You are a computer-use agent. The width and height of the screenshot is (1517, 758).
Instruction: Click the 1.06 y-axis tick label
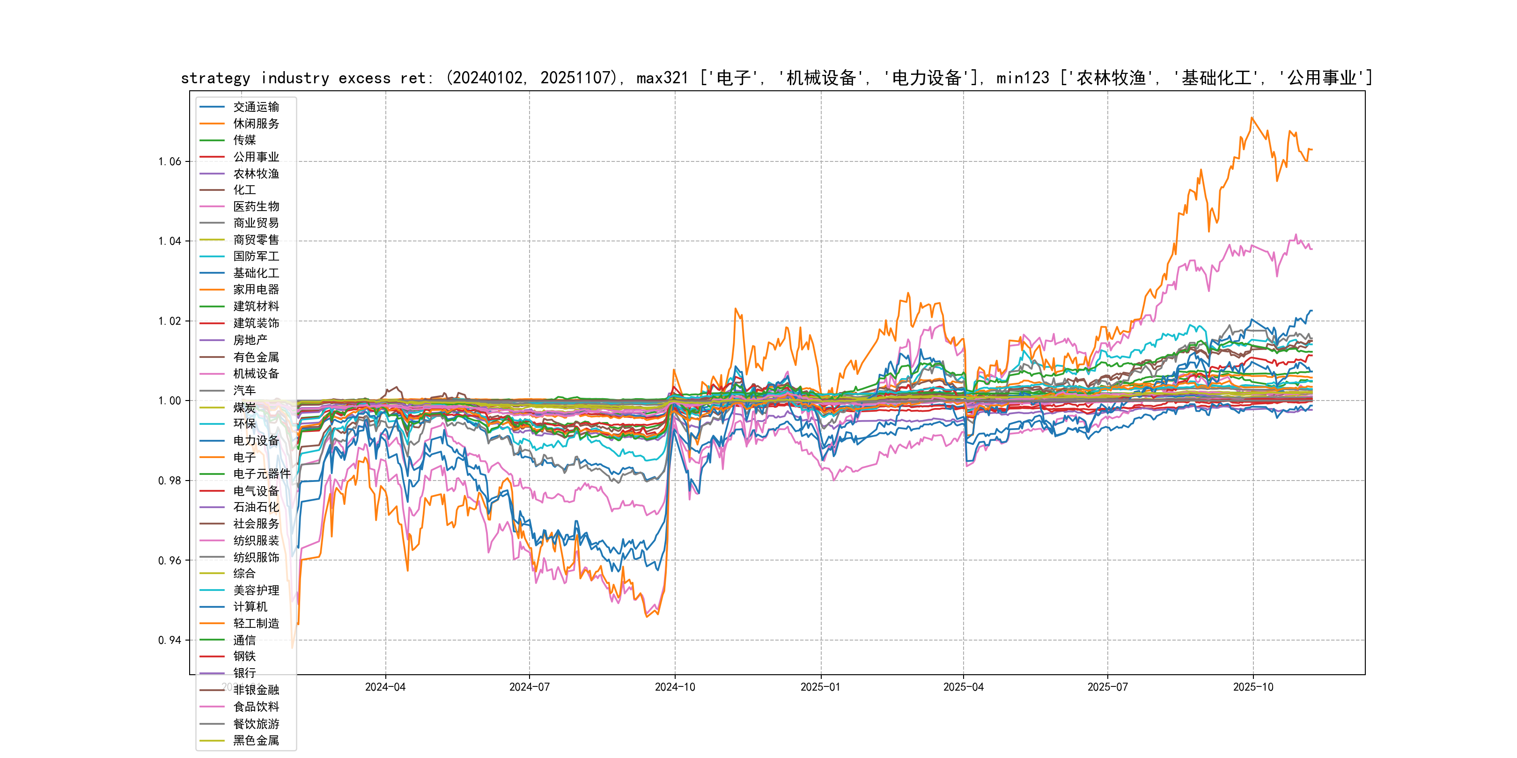(169, 162)
